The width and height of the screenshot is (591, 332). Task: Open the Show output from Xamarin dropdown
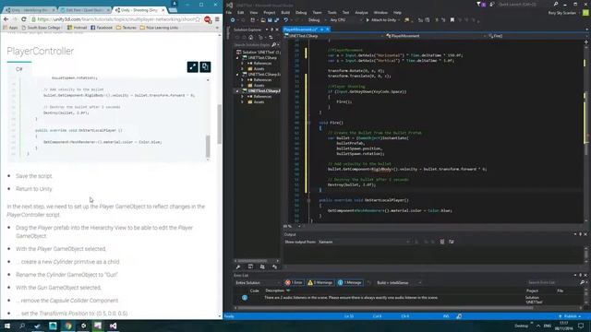364,242
